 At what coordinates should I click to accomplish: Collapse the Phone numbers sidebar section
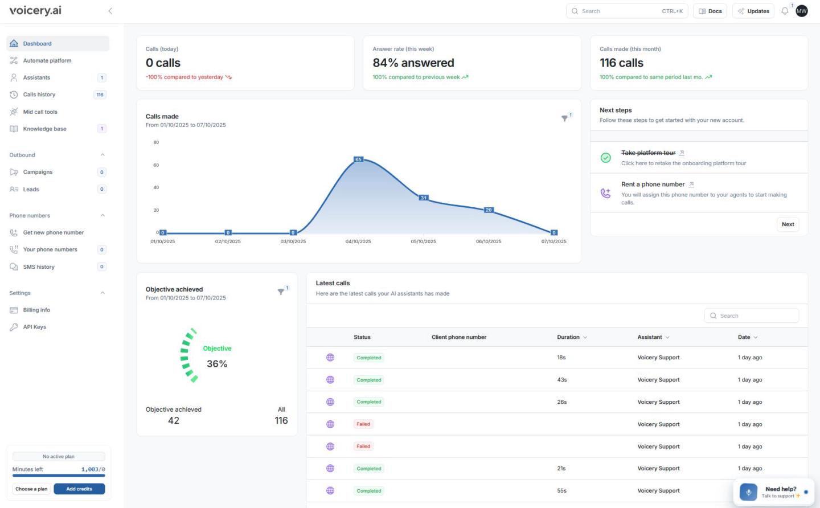pyautogui.click(x=102, y=215)
